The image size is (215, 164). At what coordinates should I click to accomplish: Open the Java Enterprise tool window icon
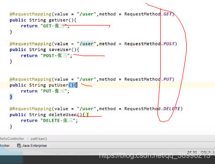(x=19, y=146)
